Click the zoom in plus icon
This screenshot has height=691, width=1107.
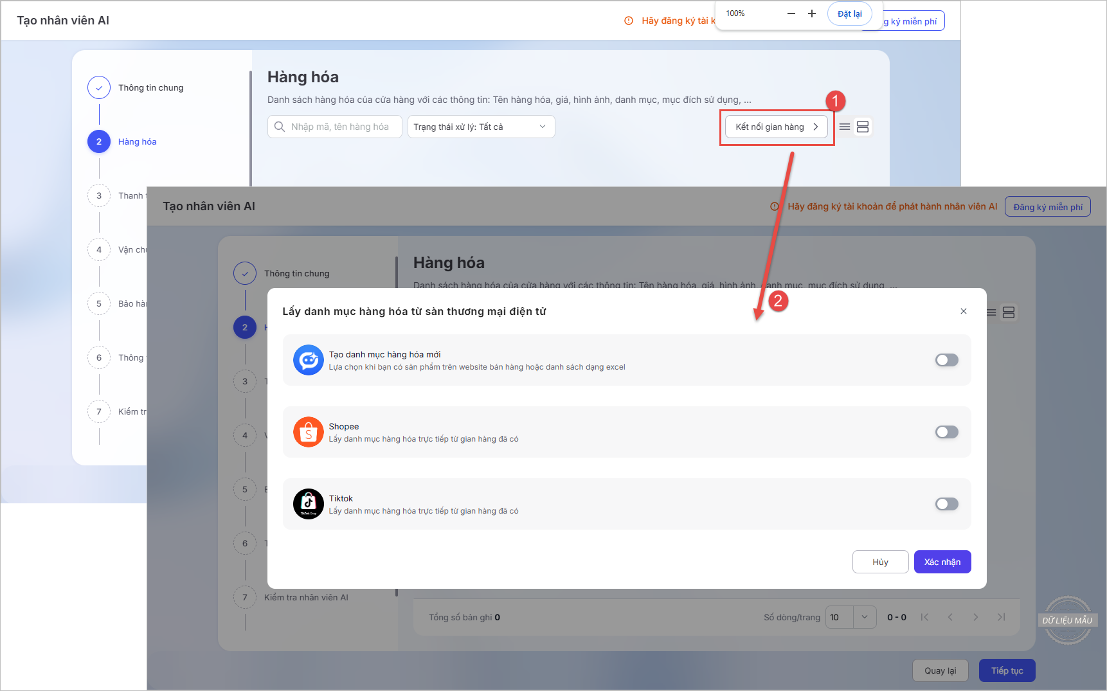(x=812, y=13)
